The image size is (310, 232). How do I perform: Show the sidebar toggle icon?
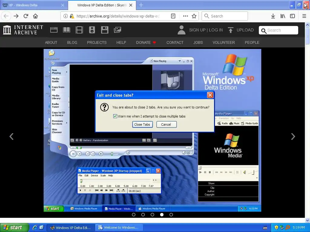[292, 16]
